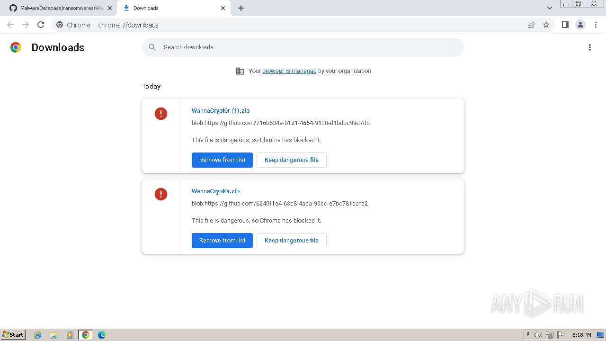Open the tab search chevron

click(550, 8)
